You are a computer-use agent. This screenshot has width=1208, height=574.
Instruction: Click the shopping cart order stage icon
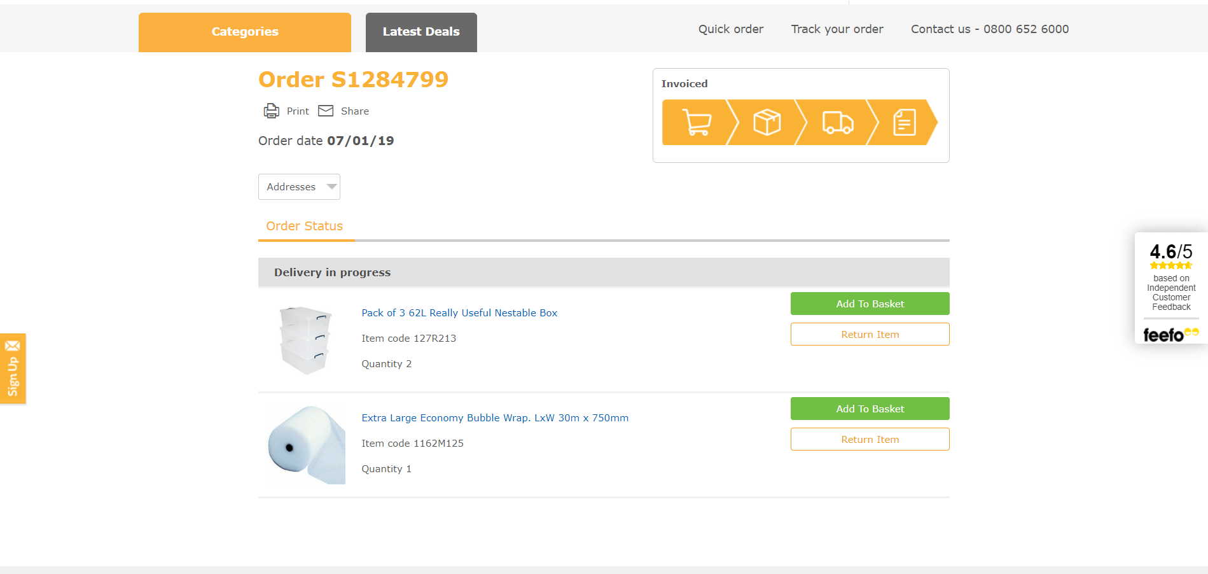coord(697,122)
